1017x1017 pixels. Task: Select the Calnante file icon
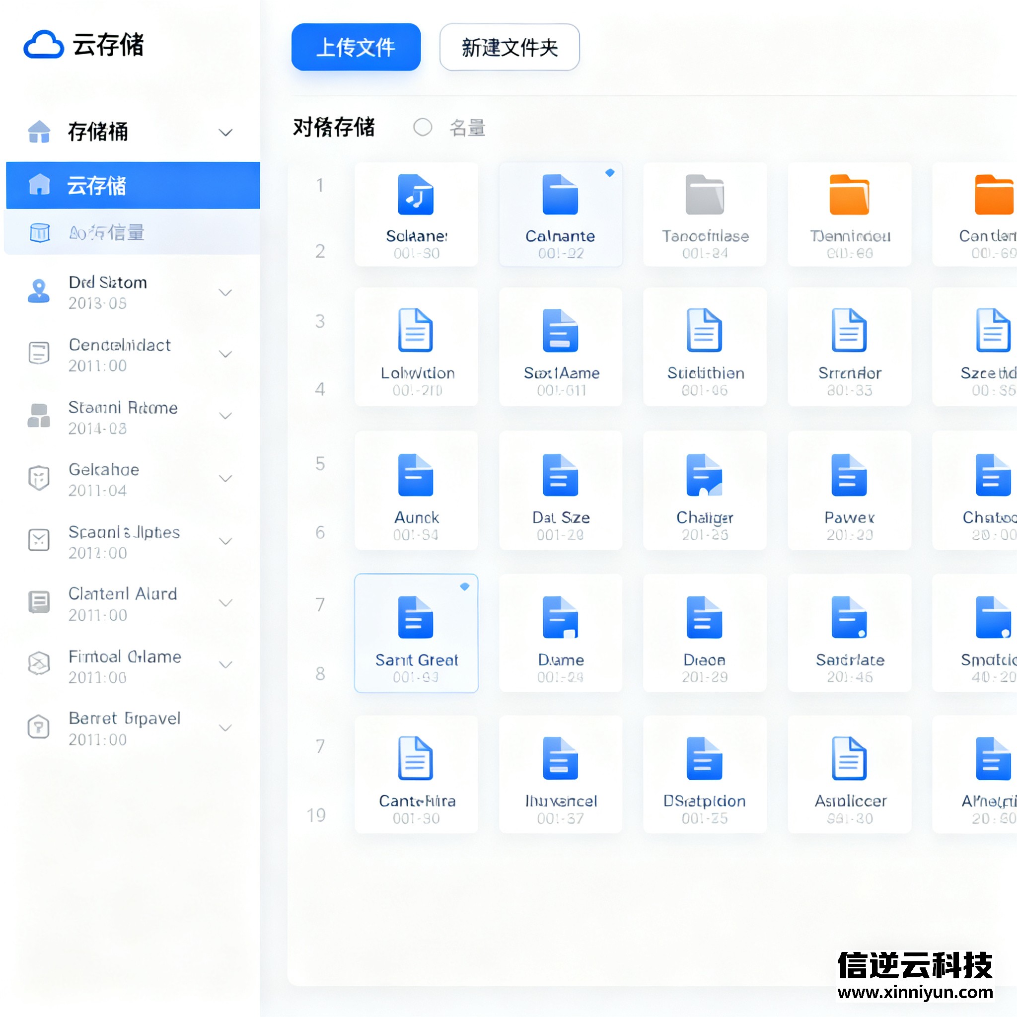560,195
